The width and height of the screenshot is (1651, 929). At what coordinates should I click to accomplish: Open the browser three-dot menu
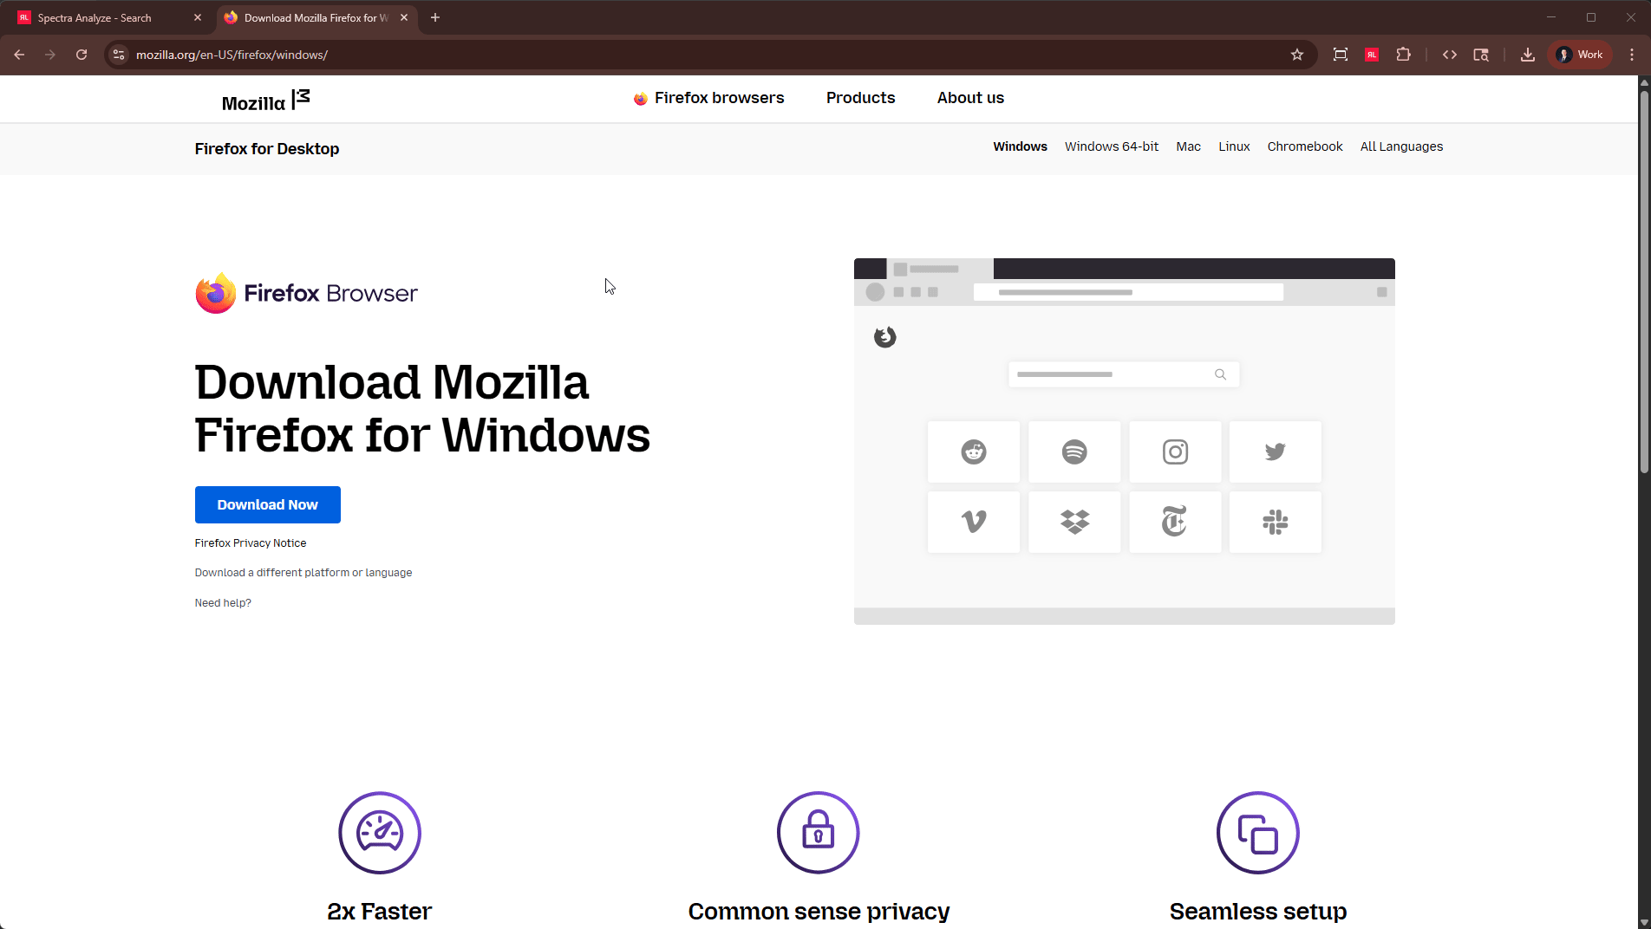point(1632,55)
